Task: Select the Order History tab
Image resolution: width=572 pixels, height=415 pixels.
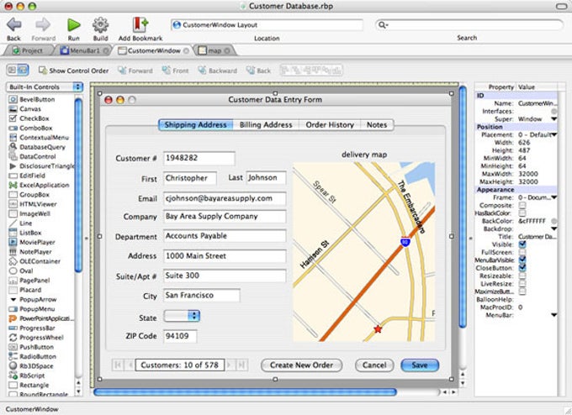Action: (330, 124)
